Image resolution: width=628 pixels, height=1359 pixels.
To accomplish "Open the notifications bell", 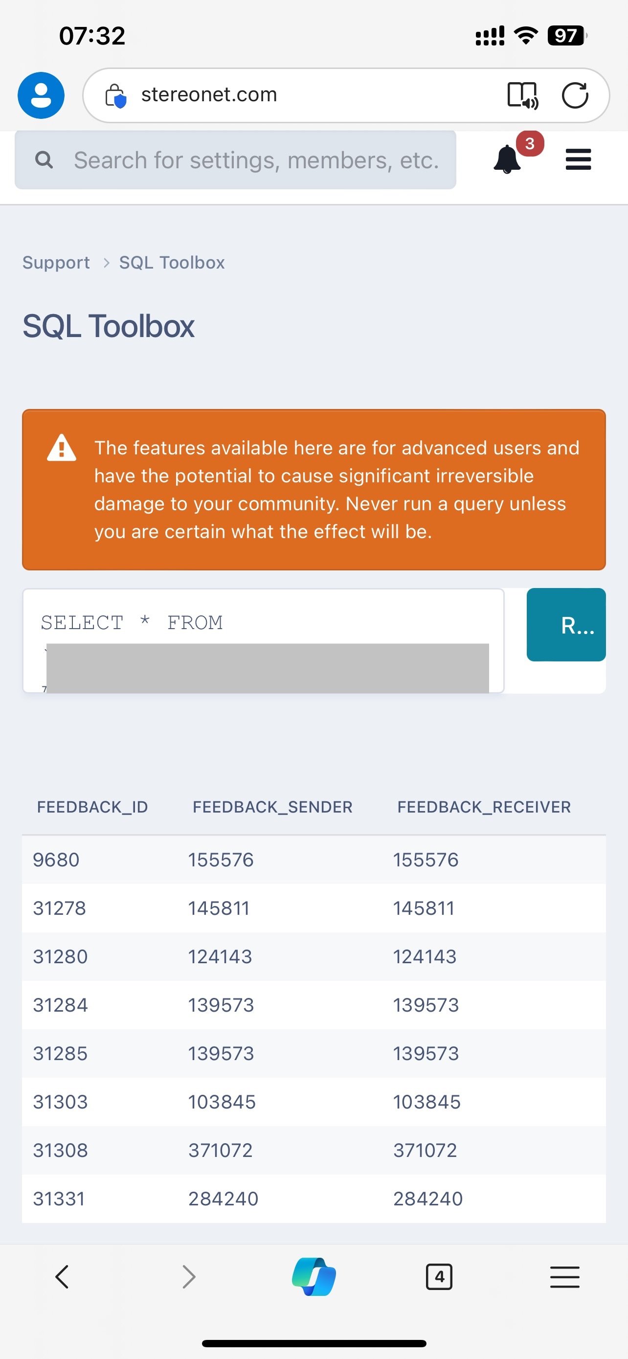I will pyautogui.click(x=507, y=159).
